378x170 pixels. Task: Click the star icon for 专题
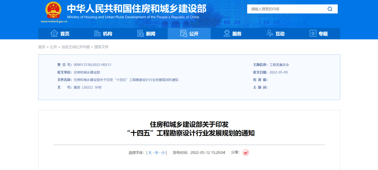[x=313, y=34]
